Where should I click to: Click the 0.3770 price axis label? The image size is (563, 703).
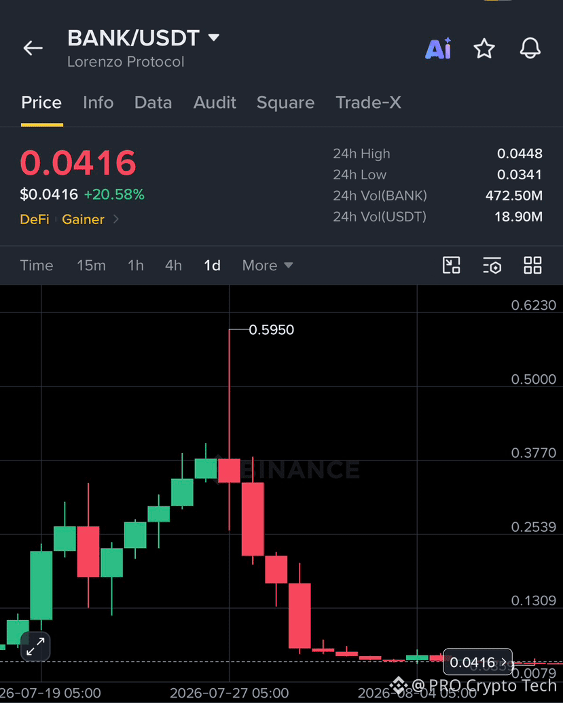tap(533, 453)
